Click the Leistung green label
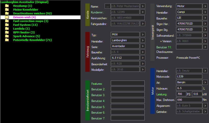The width and height of the screenshot is (209, 123). [162, 94]
